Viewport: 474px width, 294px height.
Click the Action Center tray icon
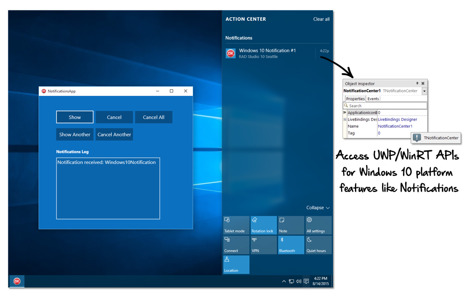pos(306,281)
